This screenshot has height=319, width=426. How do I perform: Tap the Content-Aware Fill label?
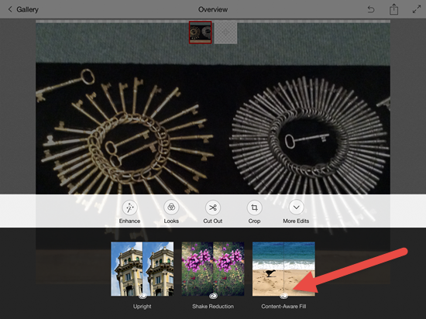coord(283,307)
